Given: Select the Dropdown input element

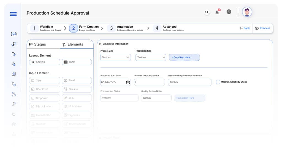Looking at the screenshot, I should pos(44,98).
